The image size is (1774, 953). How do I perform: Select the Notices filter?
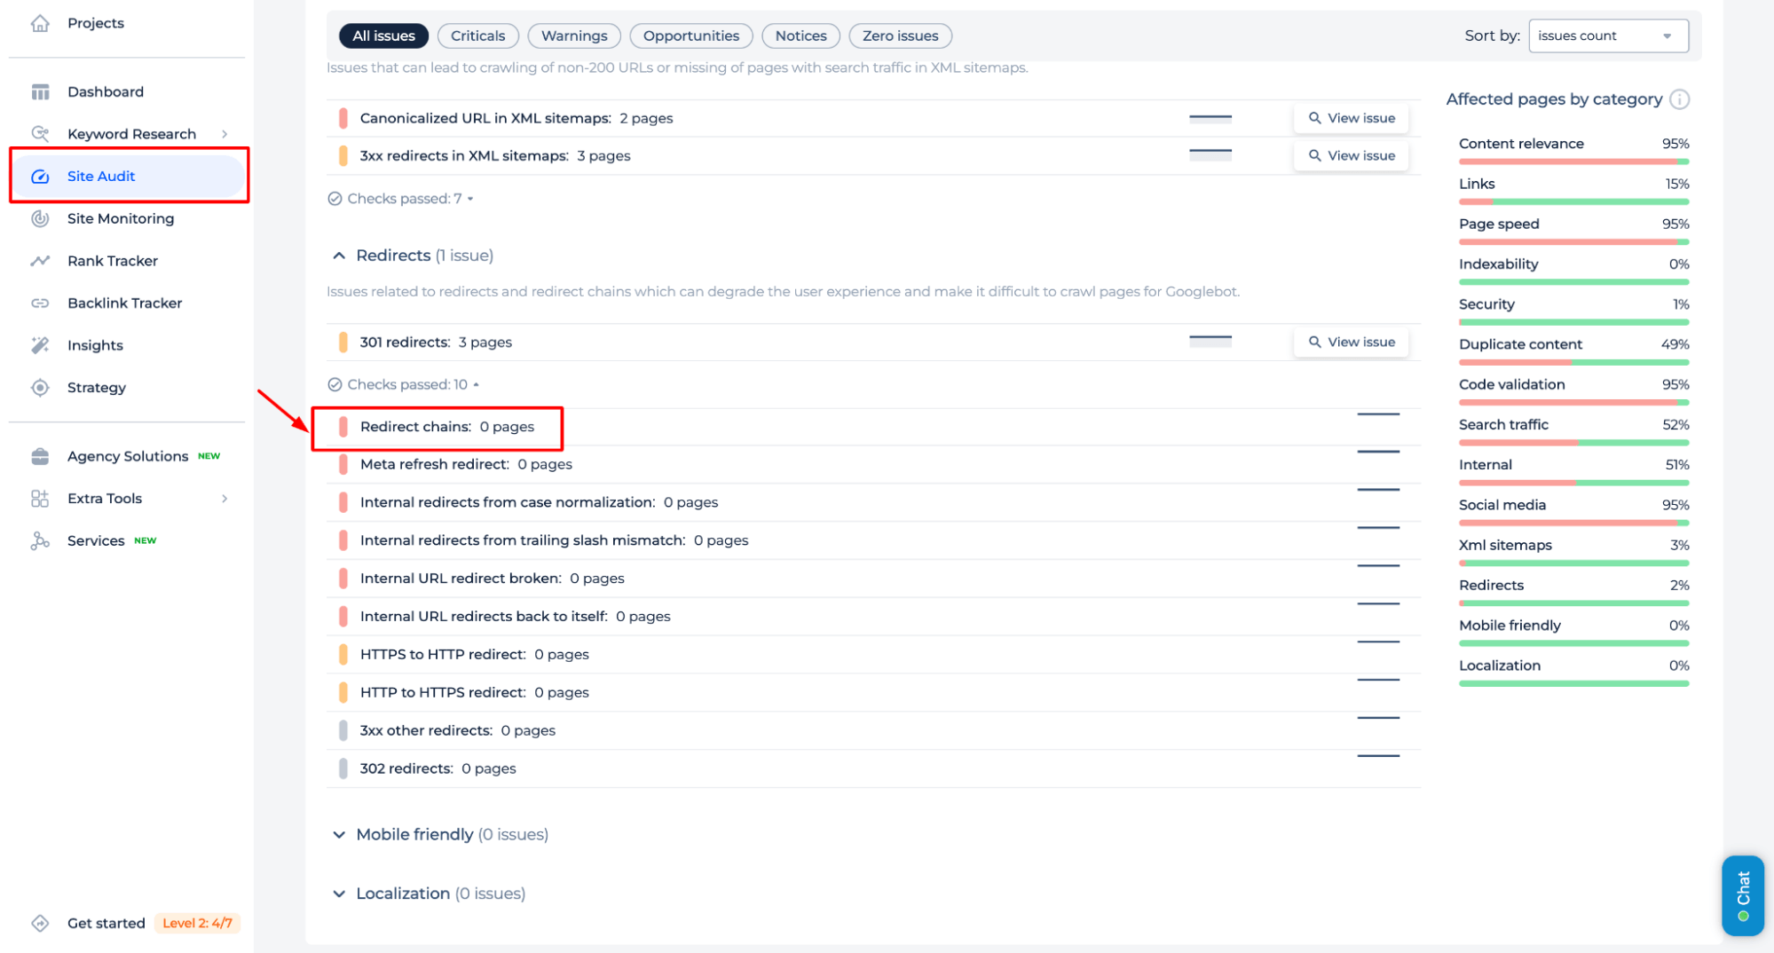(800, 36)
